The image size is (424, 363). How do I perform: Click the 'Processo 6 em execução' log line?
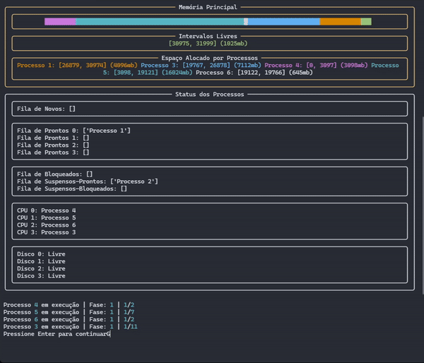69,320
